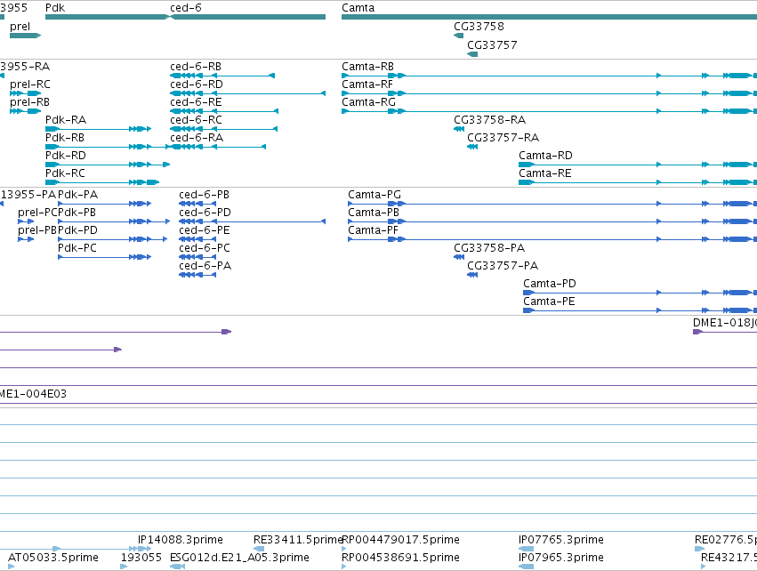Click EST label ESG012d.E21_A05.3prime
This screenshot has width=757, height=571.
239,558
